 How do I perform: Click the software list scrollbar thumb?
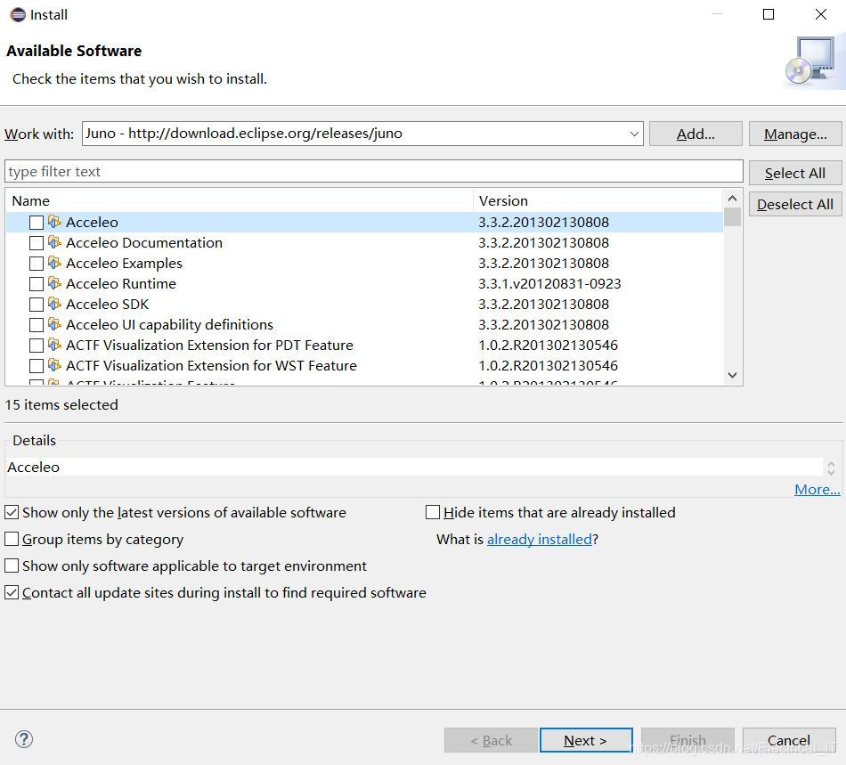732,217
